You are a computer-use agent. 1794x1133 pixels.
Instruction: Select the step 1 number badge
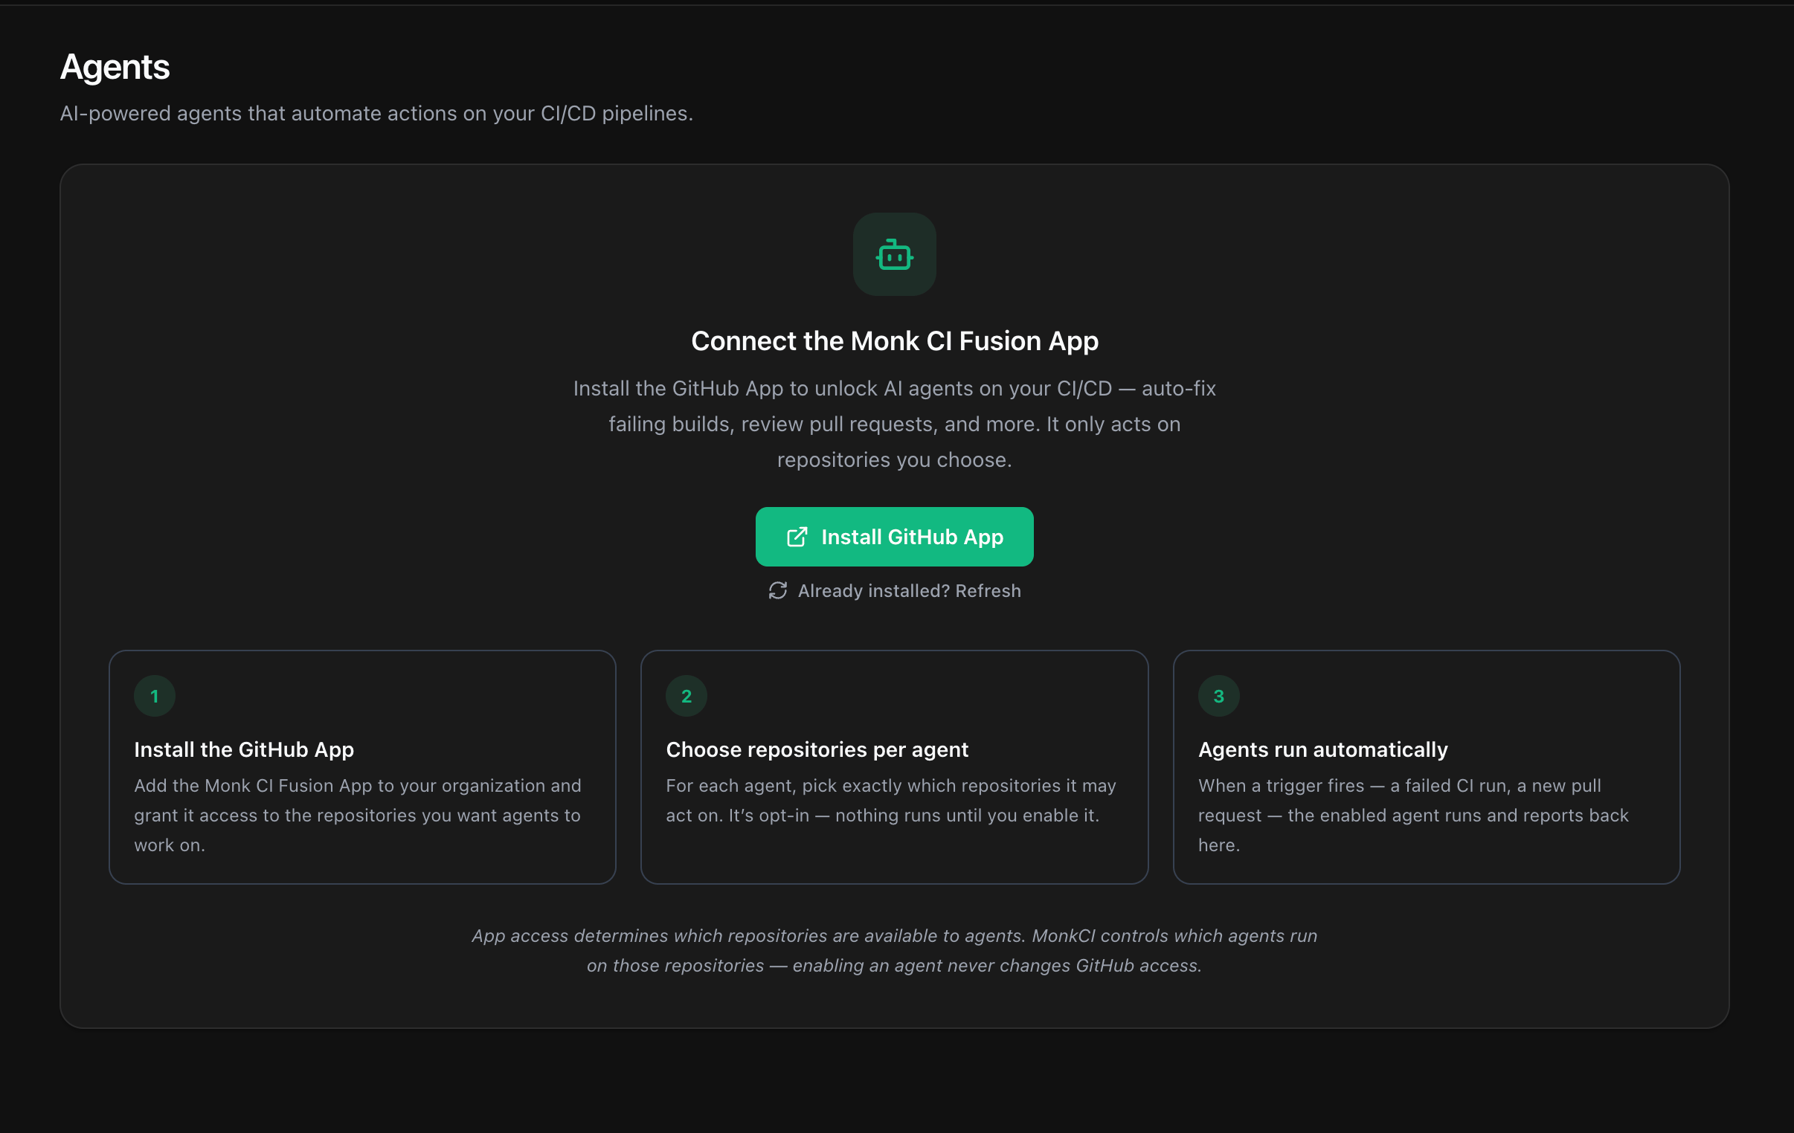154,696
